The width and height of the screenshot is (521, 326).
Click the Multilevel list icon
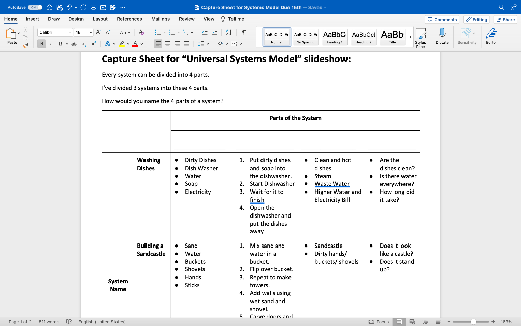click(186, 32)
